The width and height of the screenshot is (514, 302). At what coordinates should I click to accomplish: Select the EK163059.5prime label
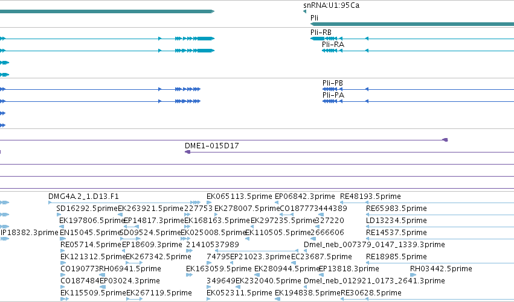pos(219,269)
